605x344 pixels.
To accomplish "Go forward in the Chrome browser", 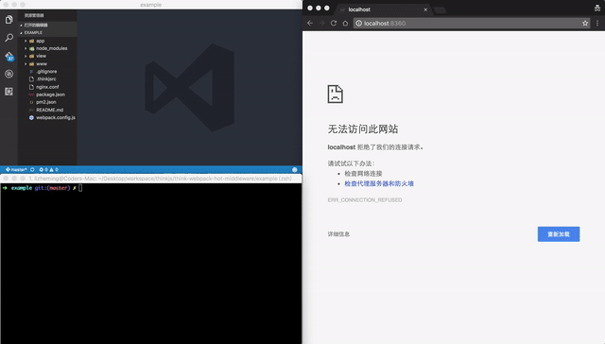I will (x=321, y=23).
